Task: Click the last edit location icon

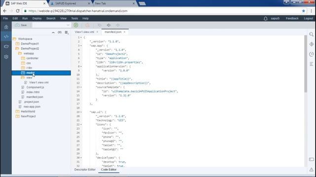Action: (100, 25)
